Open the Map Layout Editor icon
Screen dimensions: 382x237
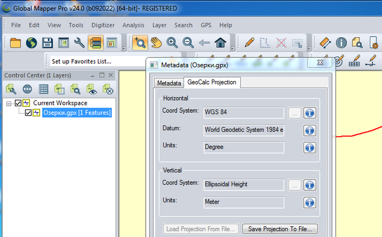64,43
